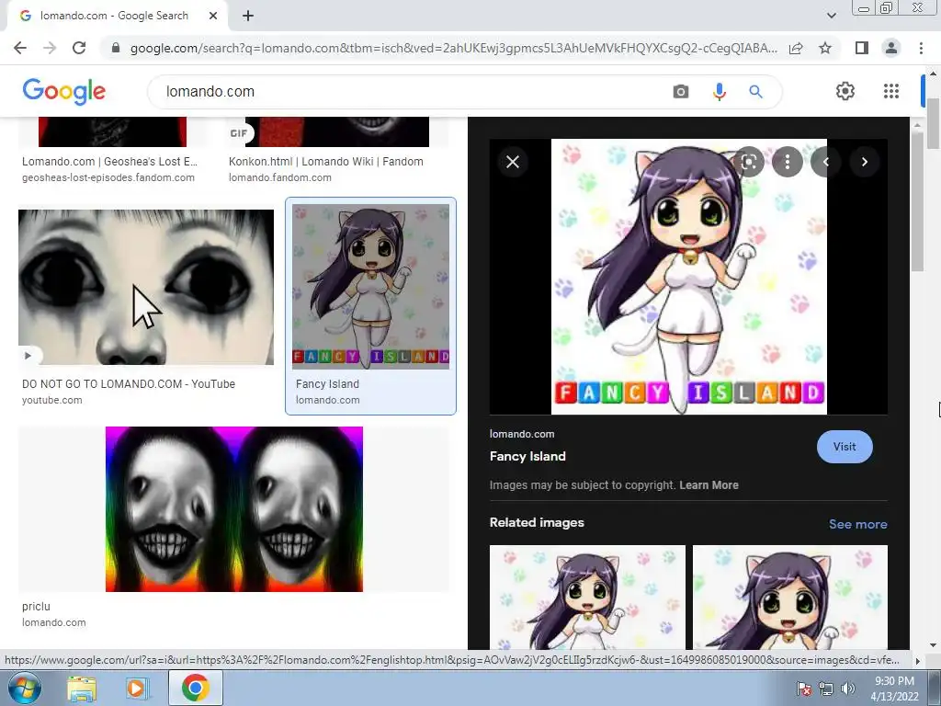Image resolution: width=941 pixels, height=706 pixels.
Task: Click DO NOT GO TO LOMANDO.COM - YouTube title
Action: pos(129,384)
